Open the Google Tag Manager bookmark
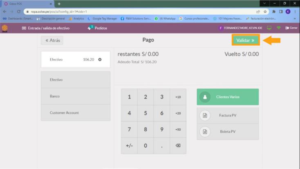Image resolution: width=300 pixels, height=169 pixels. (102, 18)
